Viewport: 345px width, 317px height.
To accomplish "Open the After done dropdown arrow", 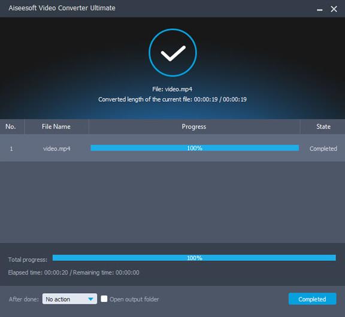I will tap(90, 299).
